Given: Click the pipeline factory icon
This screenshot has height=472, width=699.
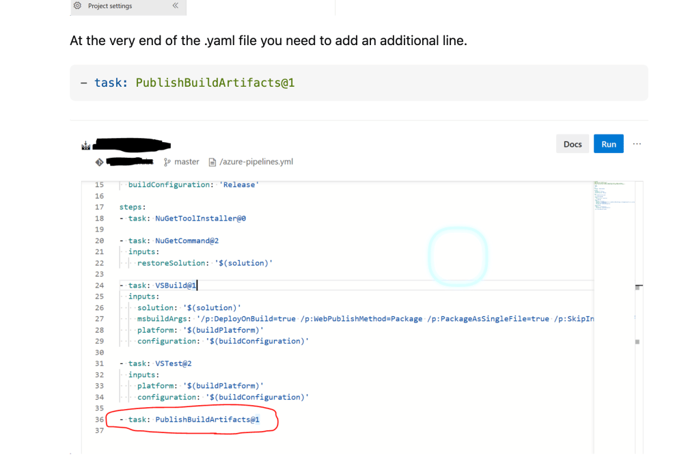Looking at the screenshot, I should (x=86, y=145).
